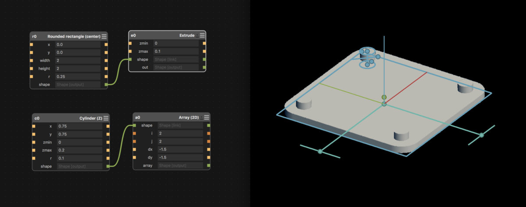Click the e0 zmax value field
The height and width of the screenshot is (207, 526).
click(176, 52)
